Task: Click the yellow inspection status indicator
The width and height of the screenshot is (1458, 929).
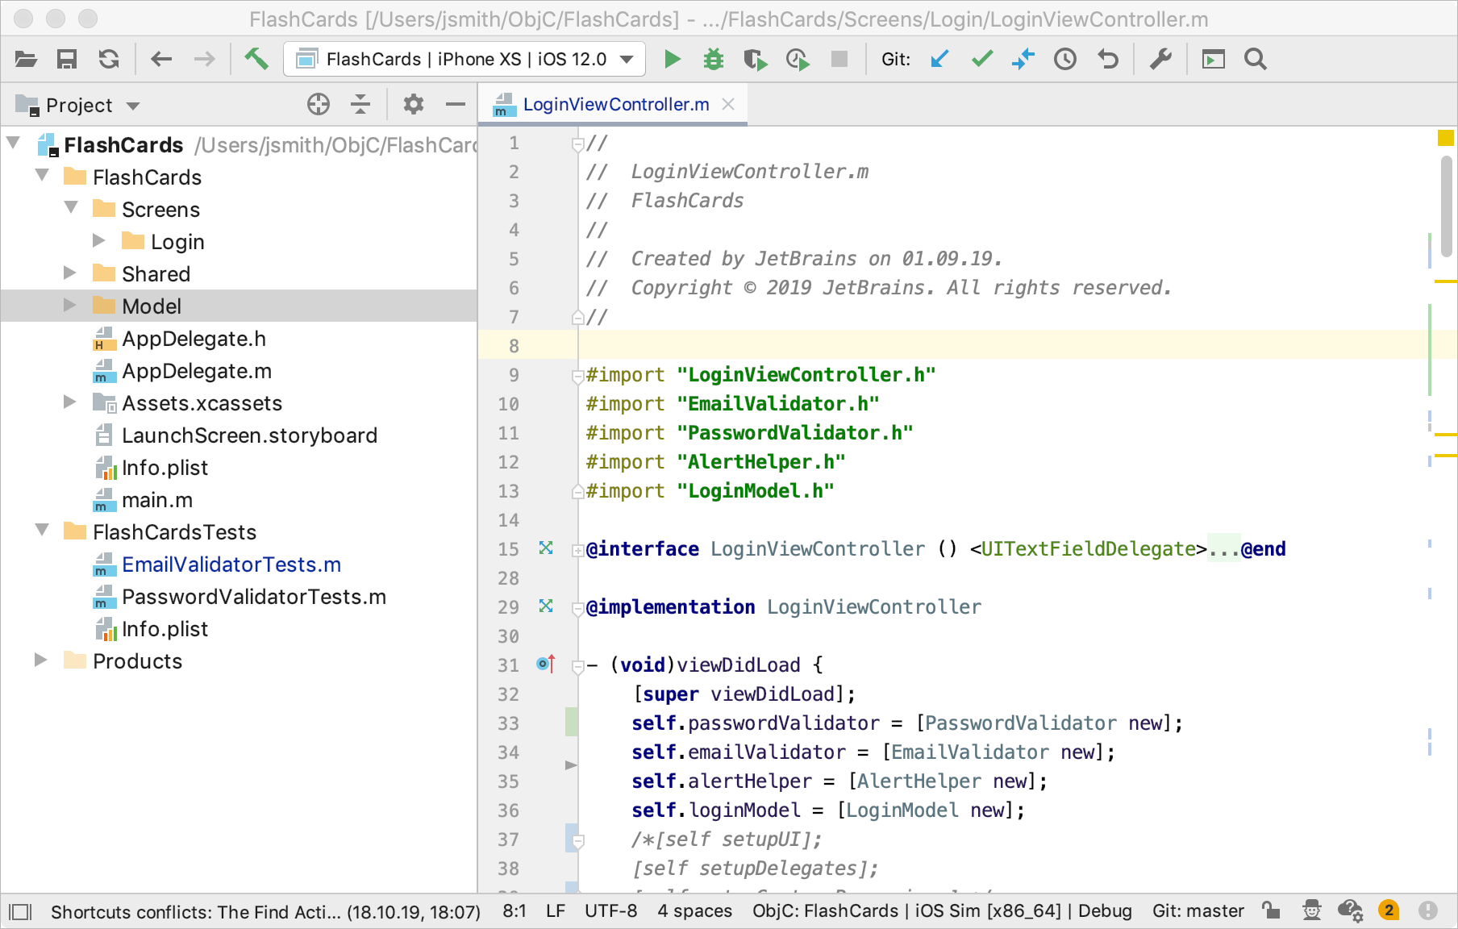Action: (1446, 138)
